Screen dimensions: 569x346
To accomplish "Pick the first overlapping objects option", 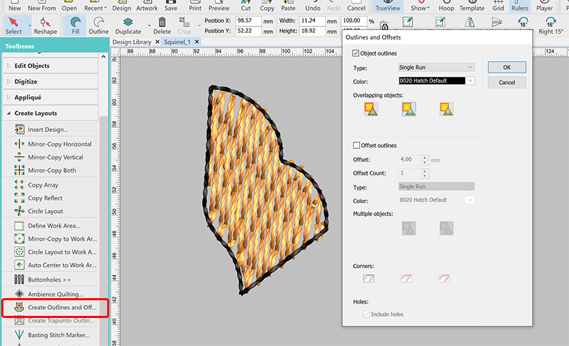I will (371, 108).
